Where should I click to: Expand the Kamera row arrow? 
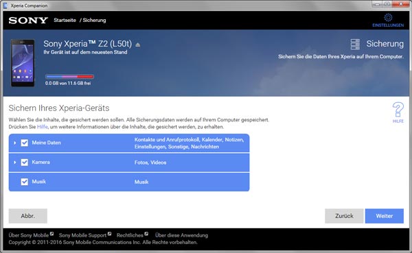tap(15, 162)
